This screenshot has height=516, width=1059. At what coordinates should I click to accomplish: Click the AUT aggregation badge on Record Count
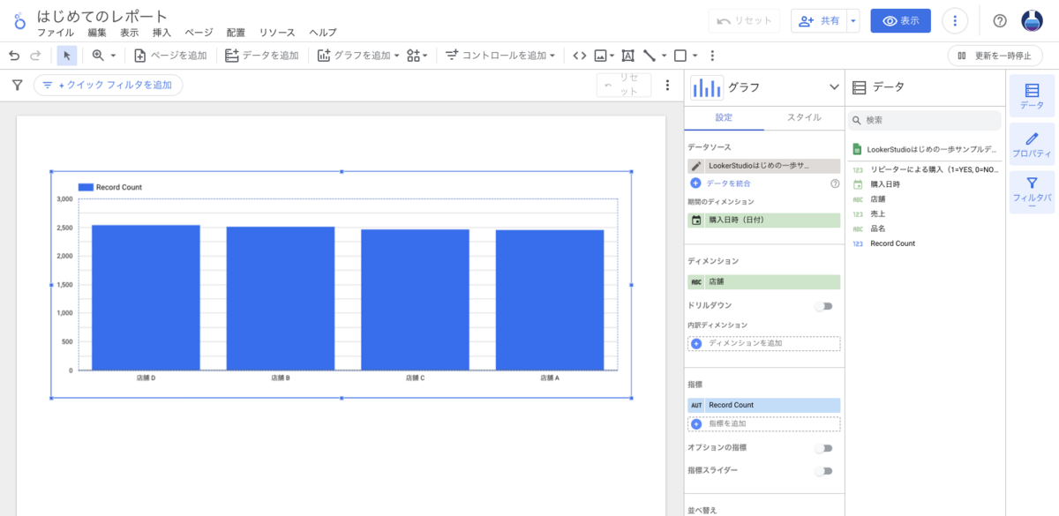click(x=696, y=405)
